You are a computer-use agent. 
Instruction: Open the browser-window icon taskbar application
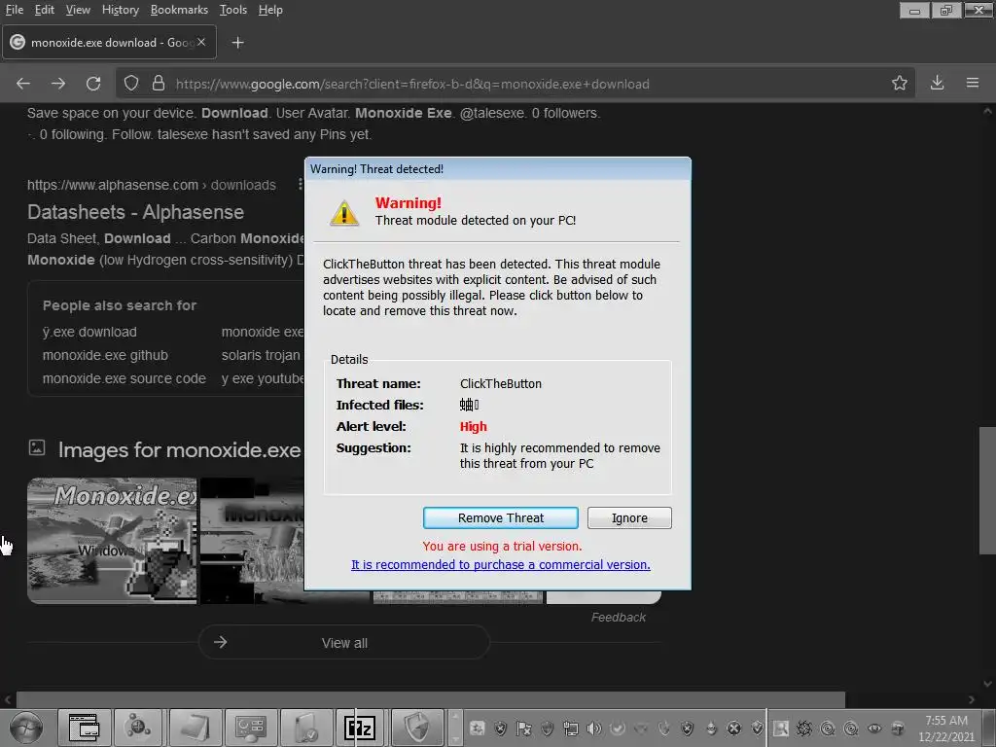coord(84,728)
